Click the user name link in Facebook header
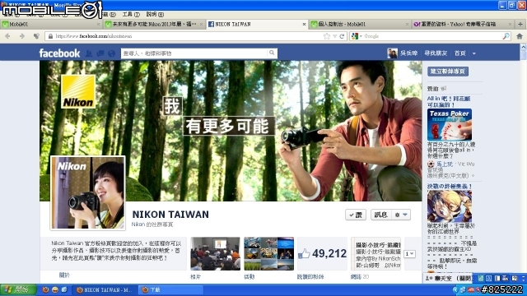 [408, 53]
